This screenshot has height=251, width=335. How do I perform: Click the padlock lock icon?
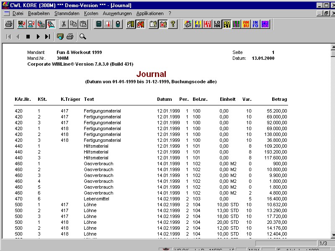coord(118,24)
